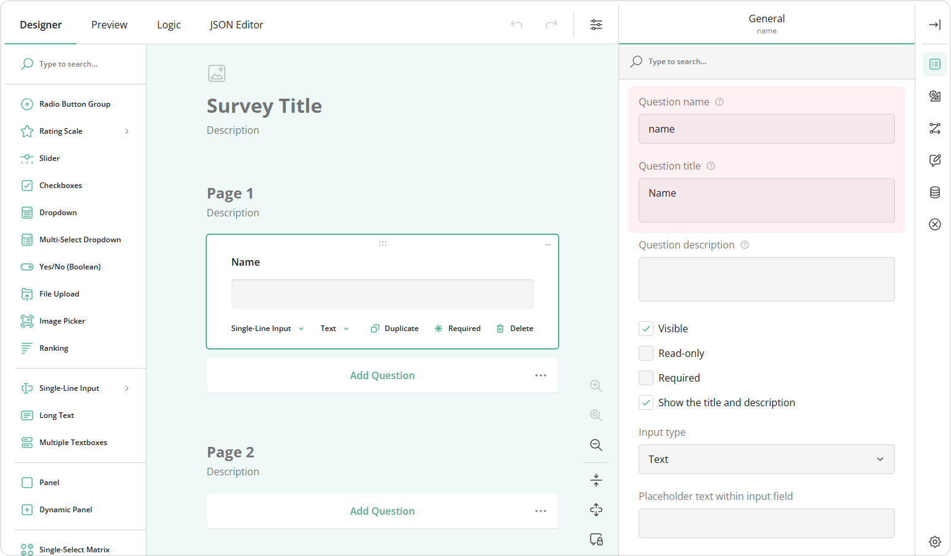
Task: Collapse all survey pages using the collapse icon
Action: tap(596, 480)
